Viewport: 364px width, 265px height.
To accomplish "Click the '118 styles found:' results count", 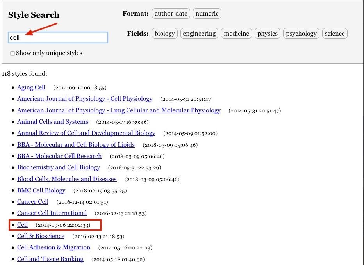I will [x=24, y=74].
